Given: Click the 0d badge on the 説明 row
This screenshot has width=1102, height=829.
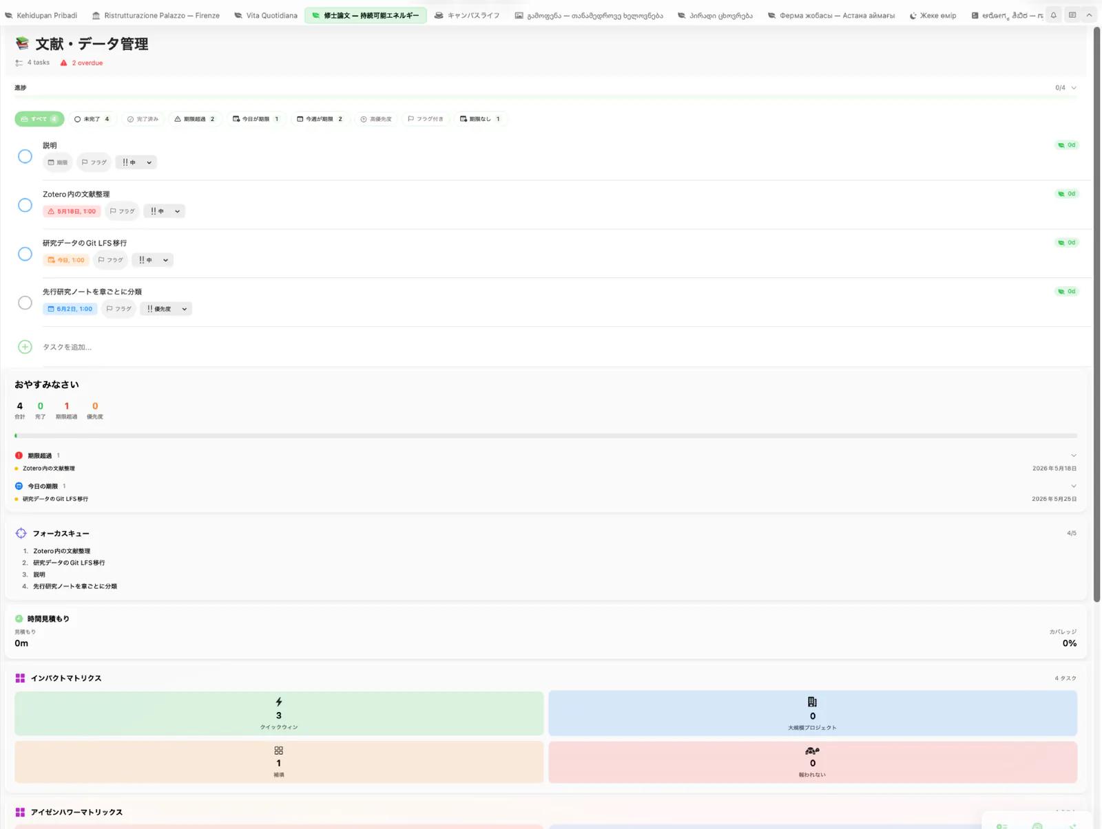Looking at the screenshot, I should pyautogui.click(x=1067, y=145).
